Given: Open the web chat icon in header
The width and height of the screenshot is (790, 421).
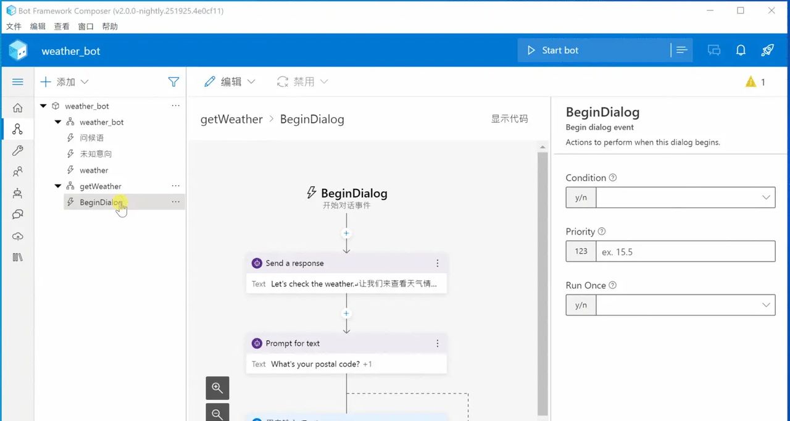Looking at the screenshot, I should [714, 51].
